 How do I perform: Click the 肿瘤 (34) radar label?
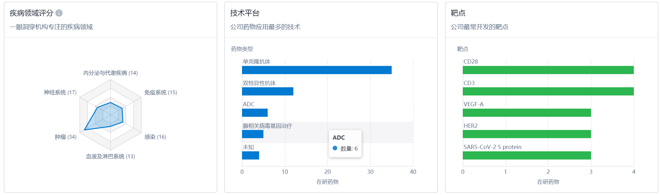click(x=65, y=137)
